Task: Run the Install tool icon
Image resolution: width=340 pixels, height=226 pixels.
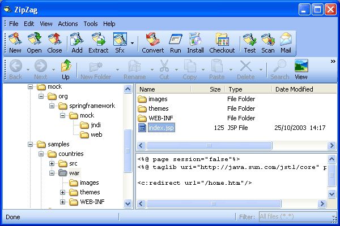Action: click(x=195, y=43)
